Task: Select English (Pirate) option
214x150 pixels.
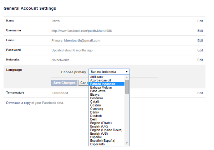Action: tap(106, 123)
